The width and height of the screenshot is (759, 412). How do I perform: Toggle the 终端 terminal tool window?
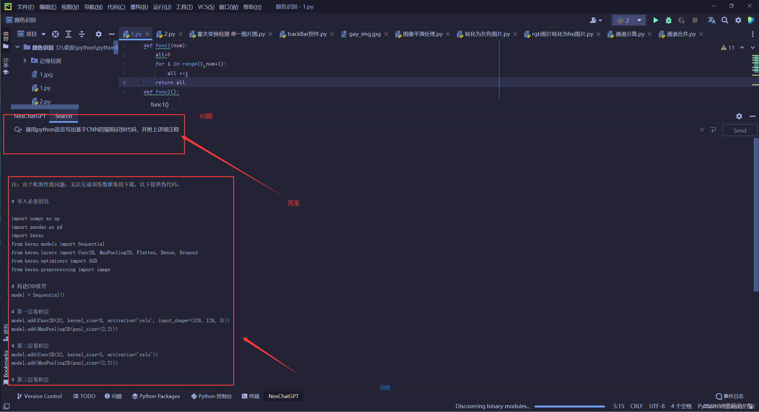click(x=251, y=396)
